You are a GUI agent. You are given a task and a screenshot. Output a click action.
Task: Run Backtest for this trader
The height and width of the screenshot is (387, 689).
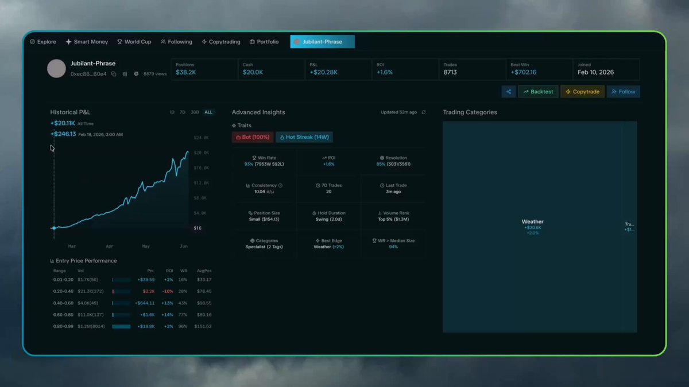pos(538,92)
